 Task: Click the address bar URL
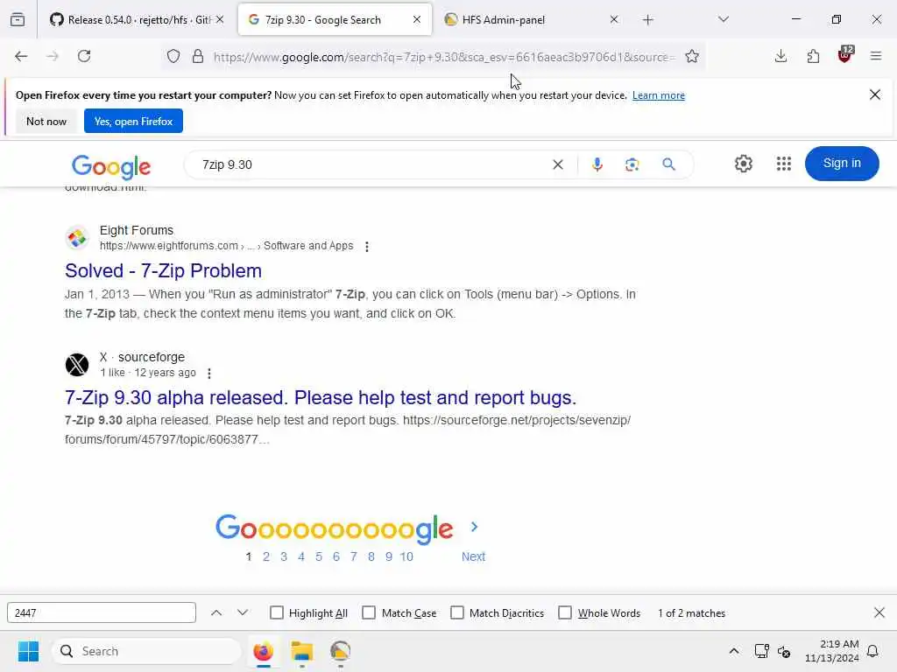443,57
